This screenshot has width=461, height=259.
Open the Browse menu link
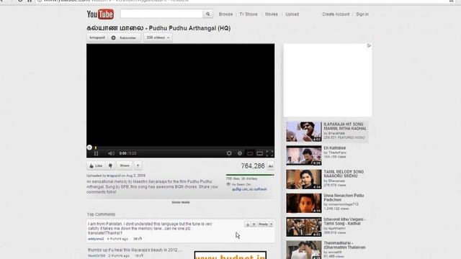[225, 14]
